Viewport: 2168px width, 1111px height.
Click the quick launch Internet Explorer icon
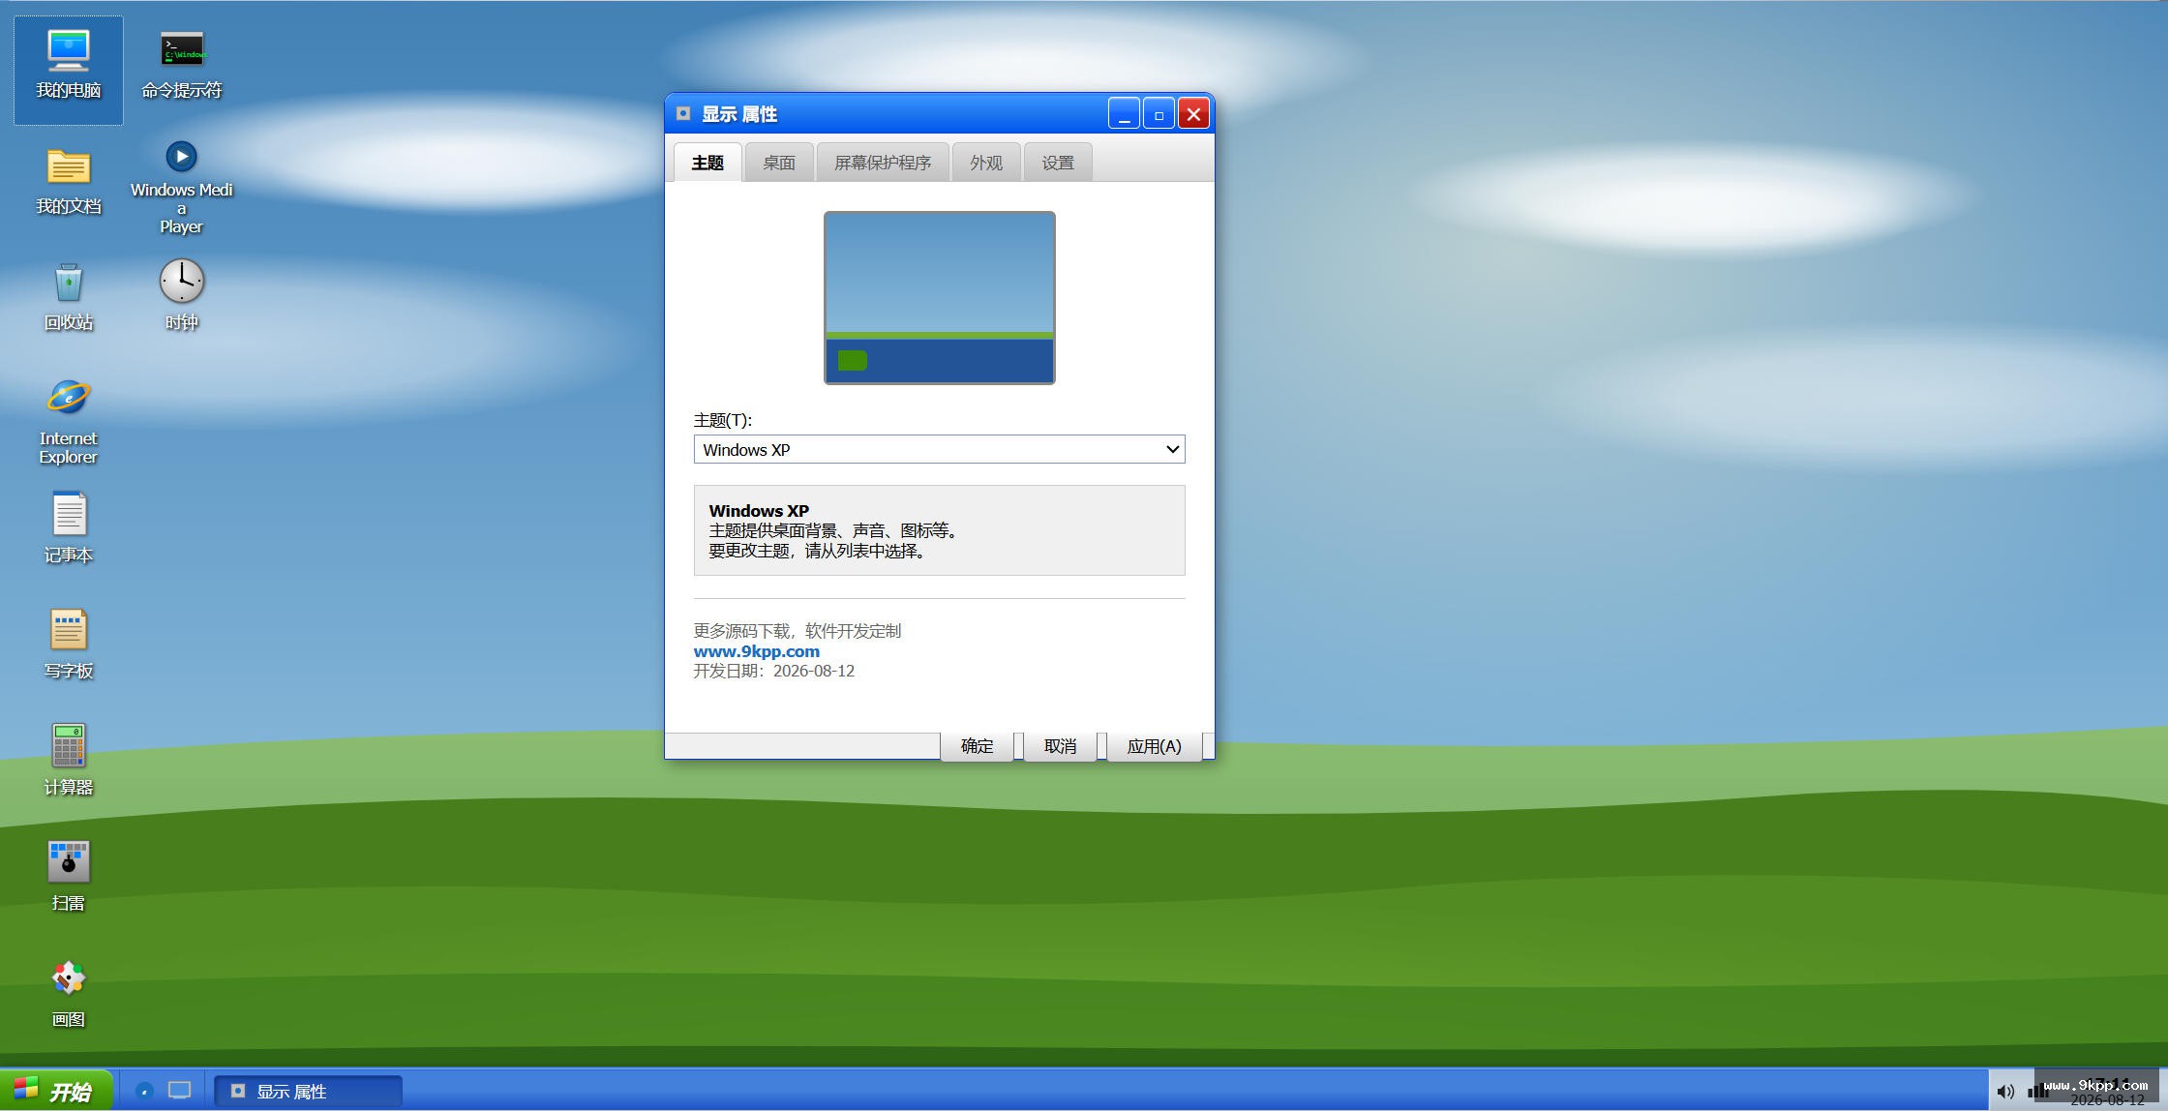coord(144,1091)
